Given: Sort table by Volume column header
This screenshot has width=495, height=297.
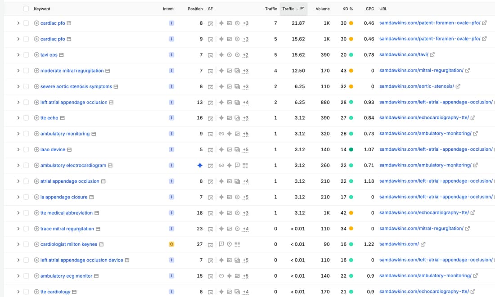Looking at the screenshot, I should pyautogui.click(x=322, y=9).
